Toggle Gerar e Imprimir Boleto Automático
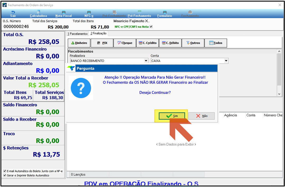The image size is (285, 187). pyautogui.click(x=5, y=175)
